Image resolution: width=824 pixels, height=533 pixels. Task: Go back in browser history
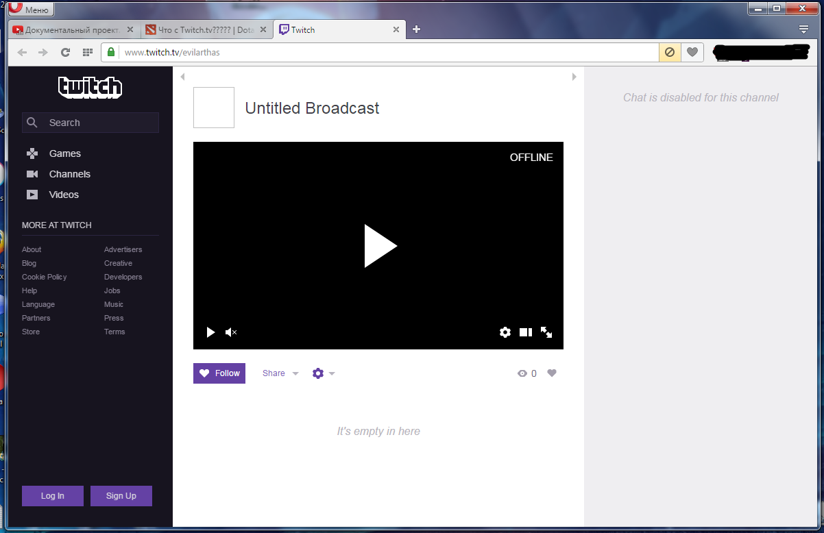pos(22,52)
